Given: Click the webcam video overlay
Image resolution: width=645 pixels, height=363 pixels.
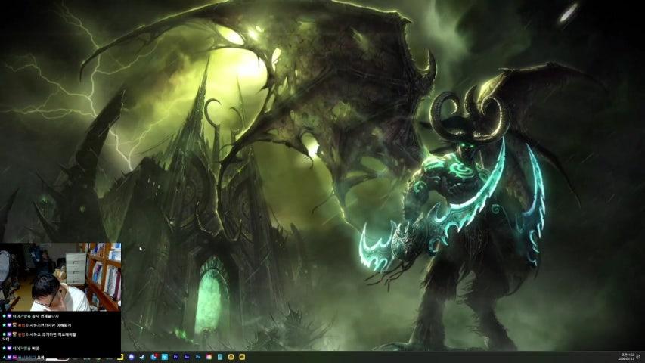Looking at the screenshot, I should tap(60, 277).
